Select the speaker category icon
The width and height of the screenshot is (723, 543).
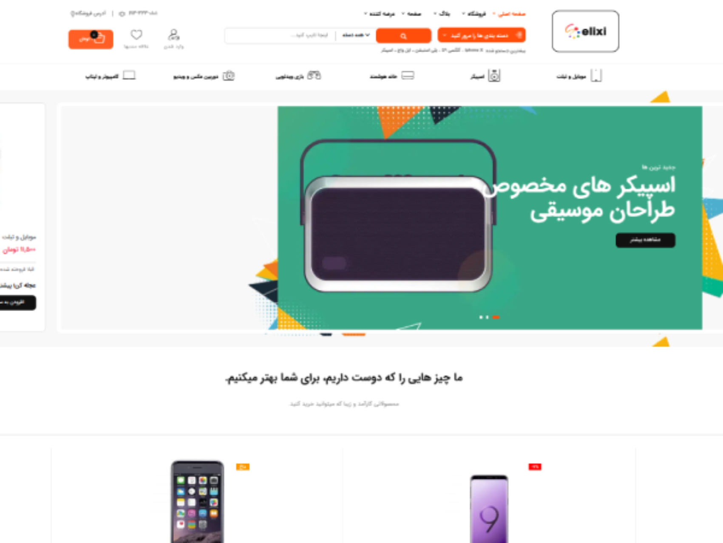click(x=494, y=76)
